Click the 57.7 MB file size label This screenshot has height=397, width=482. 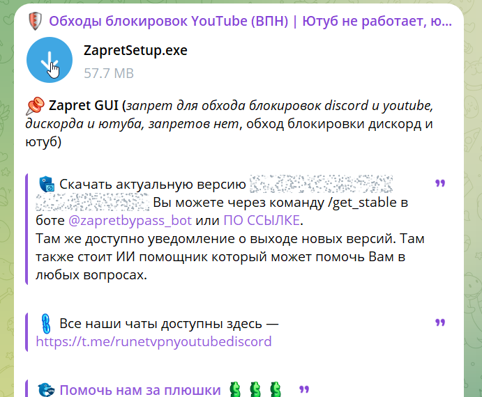pyautogui.click(x=109, y=73)
